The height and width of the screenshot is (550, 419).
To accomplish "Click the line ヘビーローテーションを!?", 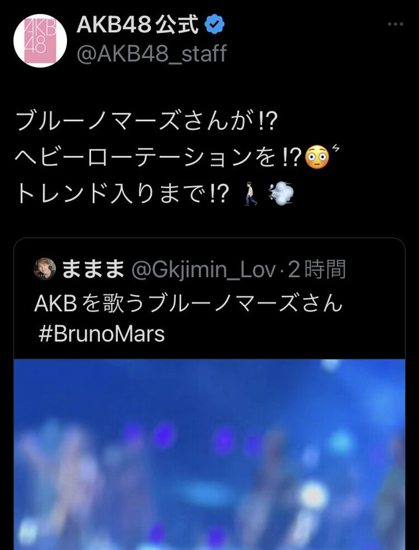I will (159, 157).
